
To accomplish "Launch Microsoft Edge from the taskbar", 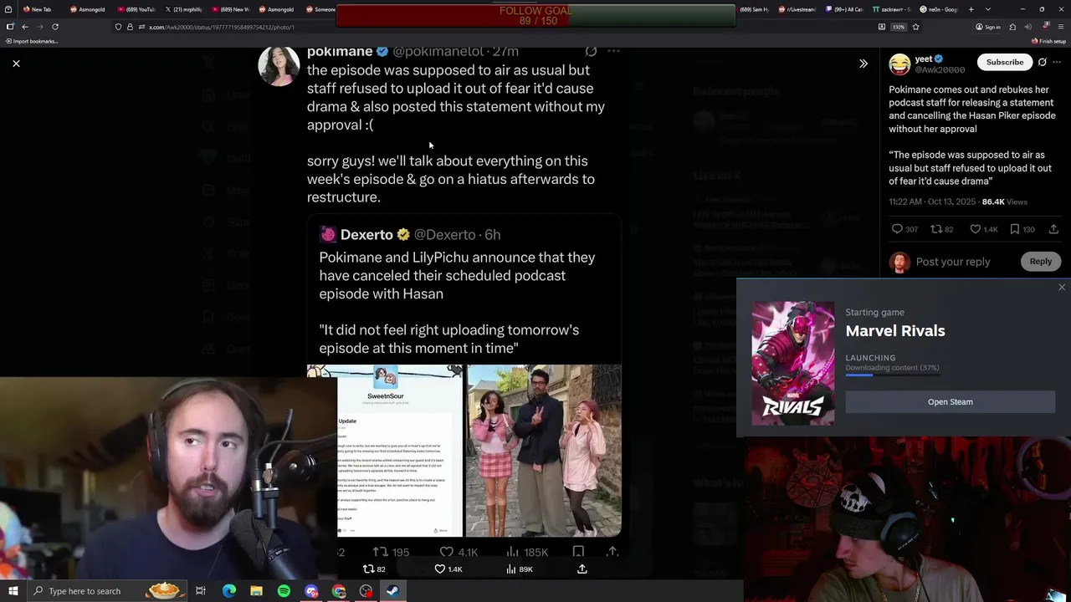I will click(228, 591).
